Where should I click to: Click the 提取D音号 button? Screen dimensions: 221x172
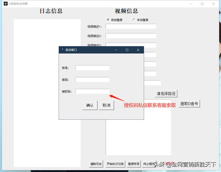pyautogui.click(x=189, y=104)
